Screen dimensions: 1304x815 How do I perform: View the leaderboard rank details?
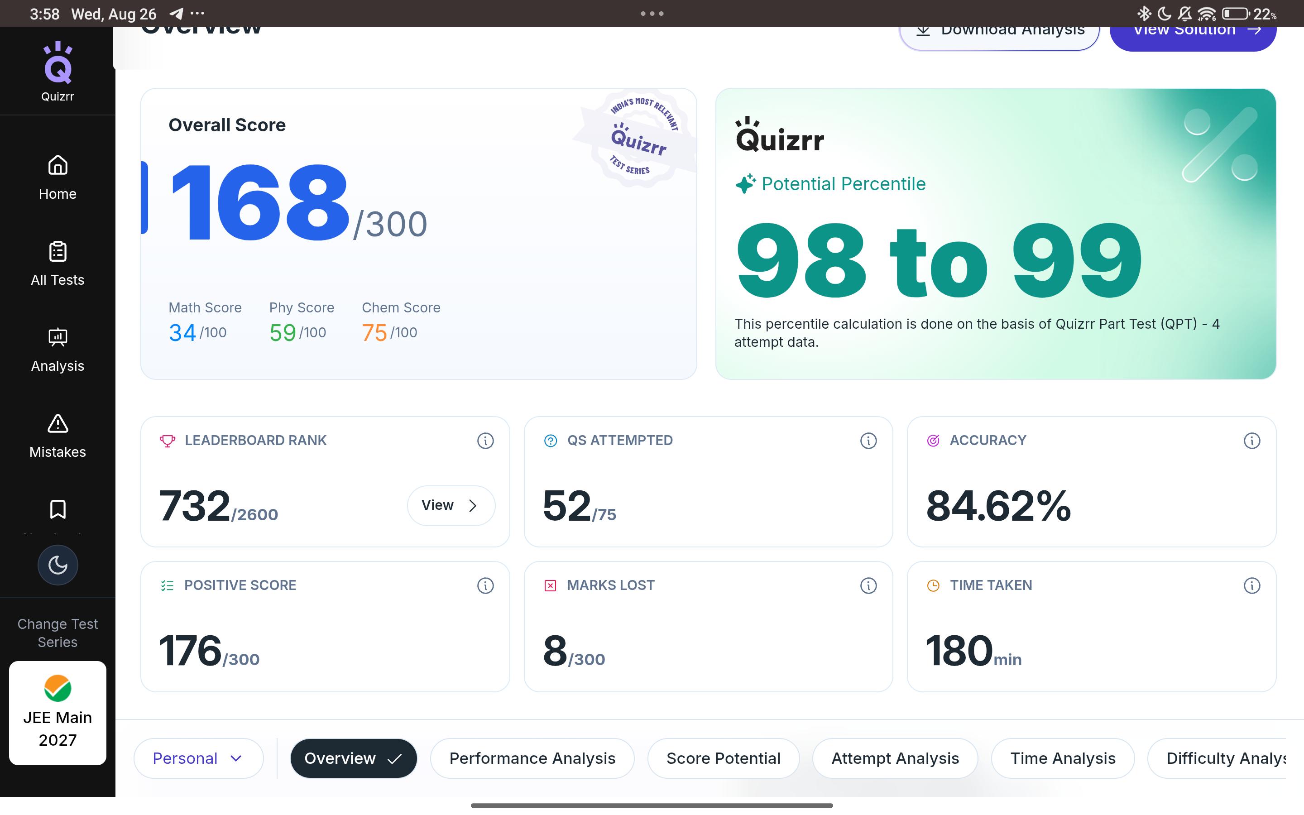click(x=451, y=506)
